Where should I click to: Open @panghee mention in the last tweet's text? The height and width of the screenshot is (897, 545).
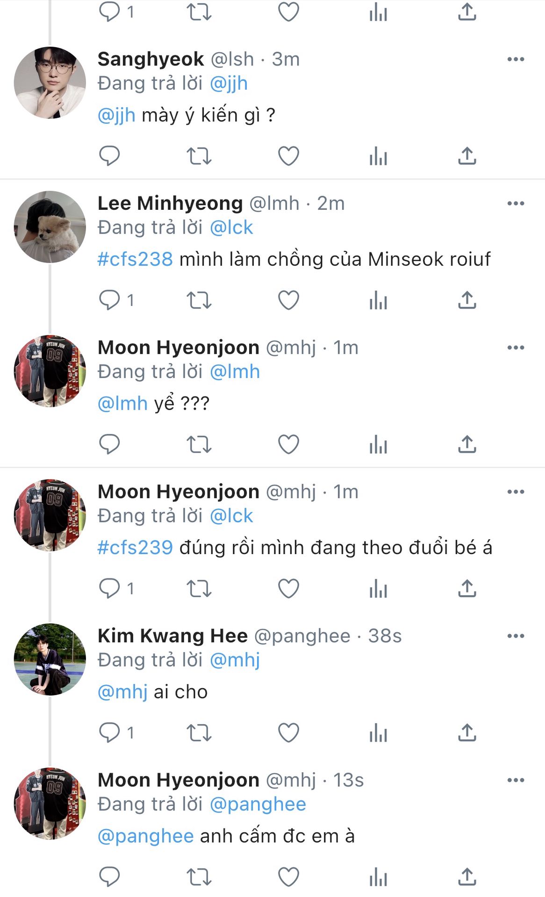[145, 836]
